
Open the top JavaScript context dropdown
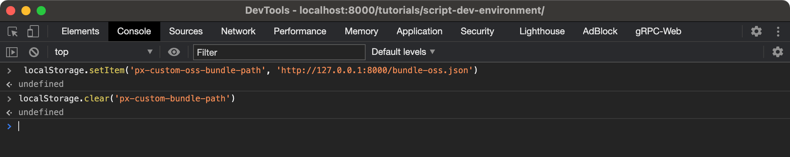tap(103, 52)
